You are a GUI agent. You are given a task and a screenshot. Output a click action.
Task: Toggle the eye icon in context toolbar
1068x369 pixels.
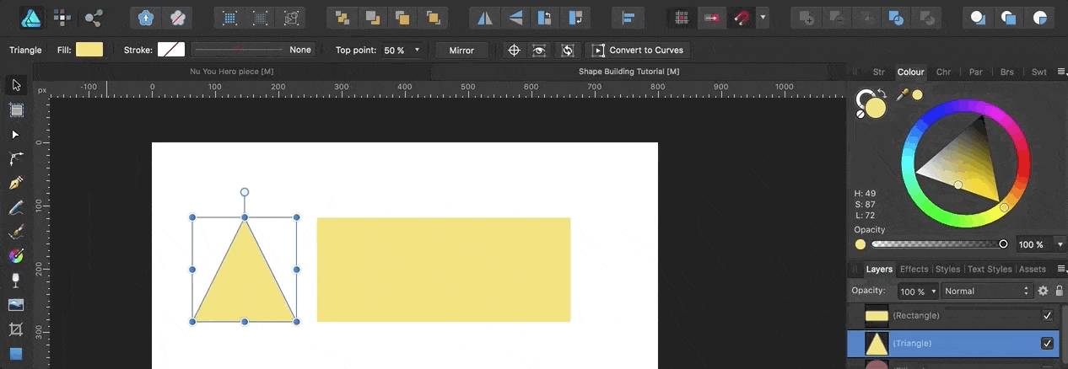[539, 51]
